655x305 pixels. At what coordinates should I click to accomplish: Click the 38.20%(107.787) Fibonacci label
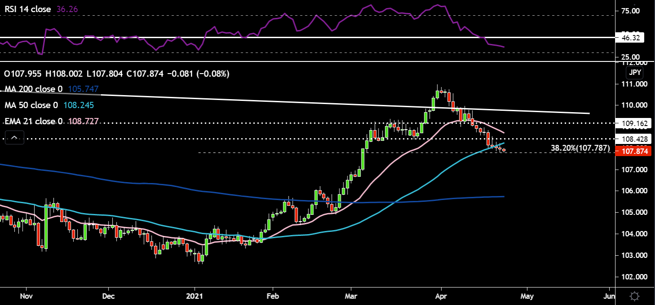580,148
